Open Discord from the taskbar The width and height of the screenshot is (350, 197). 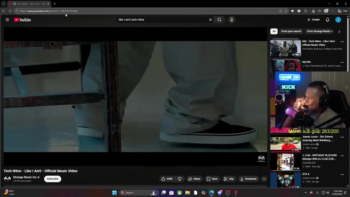[220, 193]
